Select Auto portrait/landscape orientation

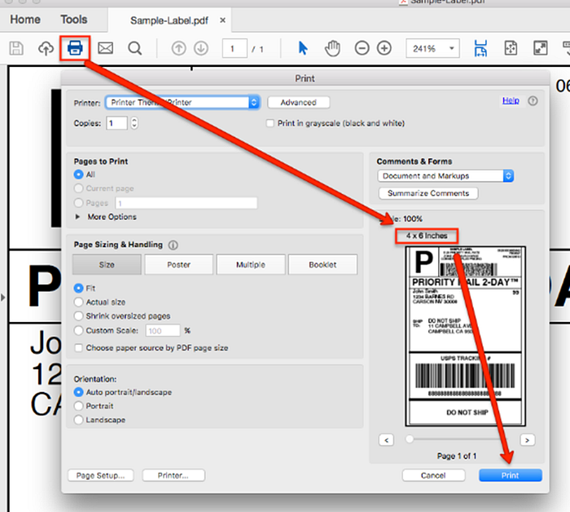78,392
